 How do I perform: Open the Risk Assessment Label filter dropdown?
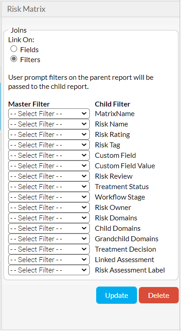[x=49, y=270]
